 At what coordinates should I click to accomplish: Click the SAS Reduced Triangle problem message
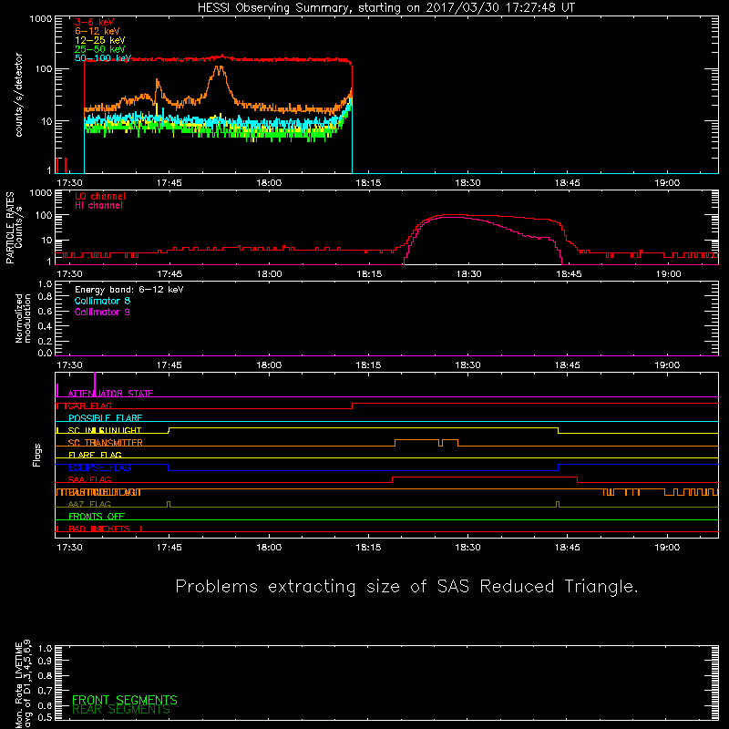coord(406,587)
